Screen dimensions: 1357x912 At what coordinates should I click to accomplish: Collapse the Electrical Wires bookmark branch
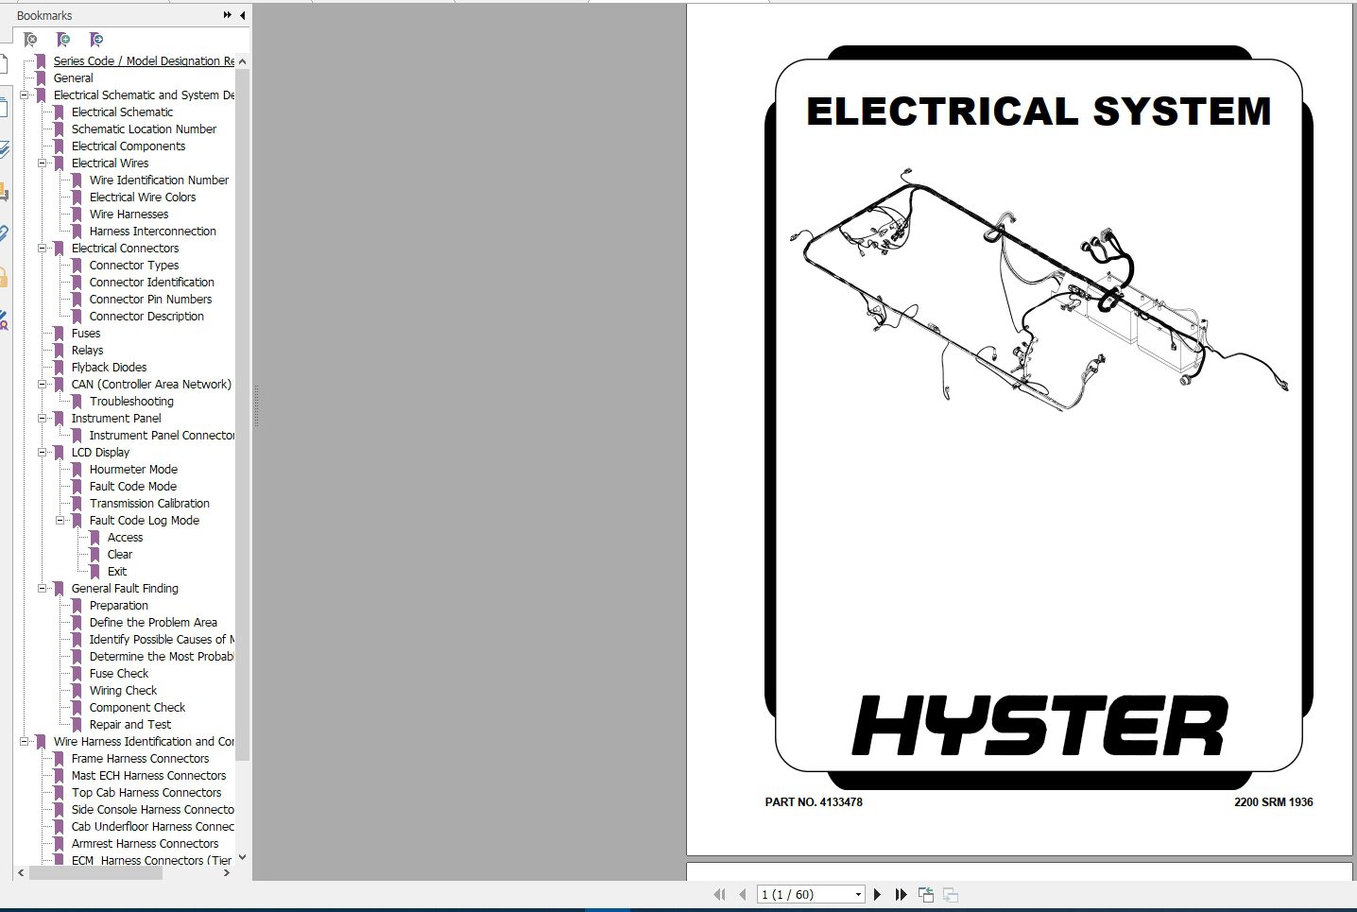click(41, 163)
